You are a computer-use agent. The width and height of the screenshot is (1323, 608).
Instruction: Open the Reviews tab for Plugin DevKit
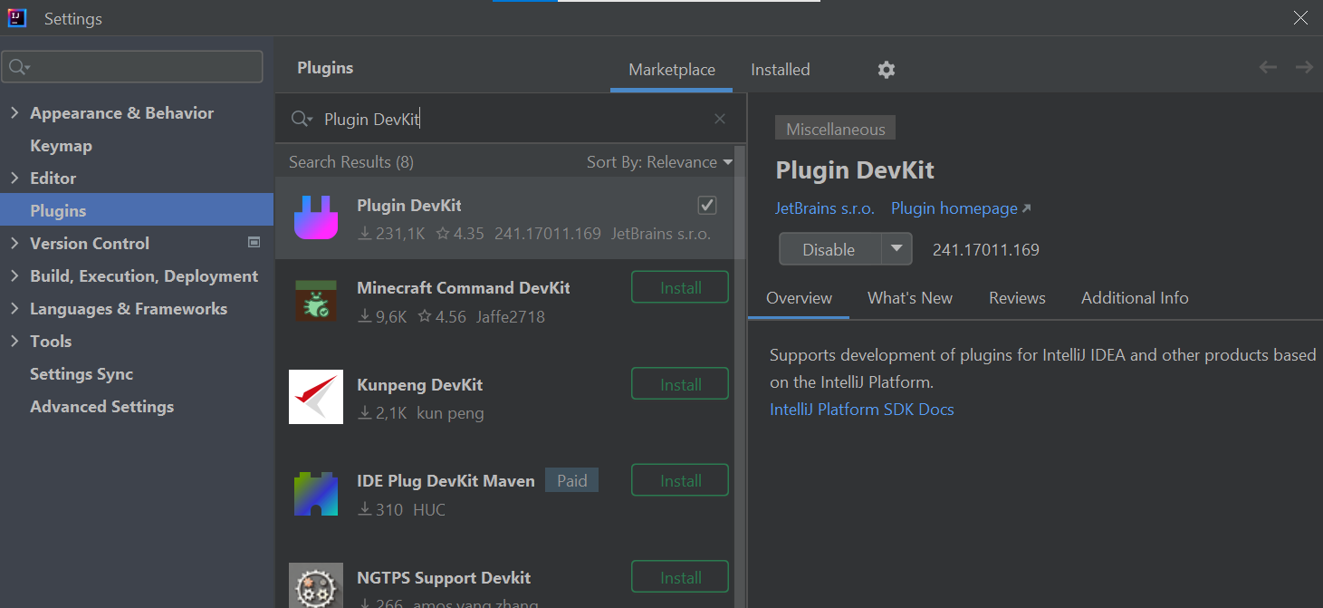point(1016,297)
